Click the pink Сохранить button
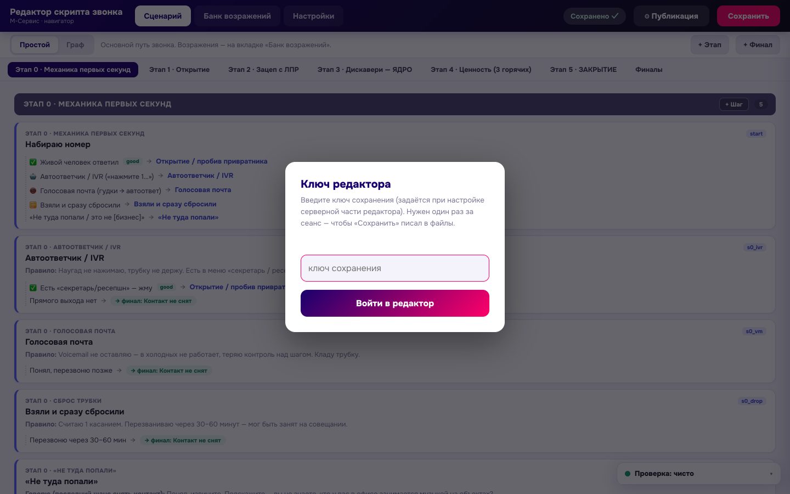The image size is (790, 494). point(748,16)
